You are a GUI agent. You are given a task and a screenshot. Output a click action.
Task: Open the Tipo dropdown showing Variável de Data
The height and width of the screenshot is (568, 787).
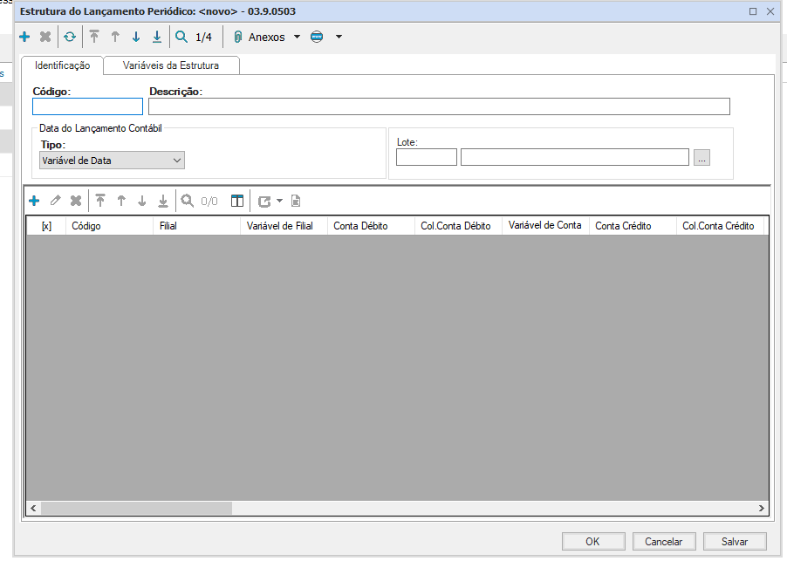coord(113,161)
